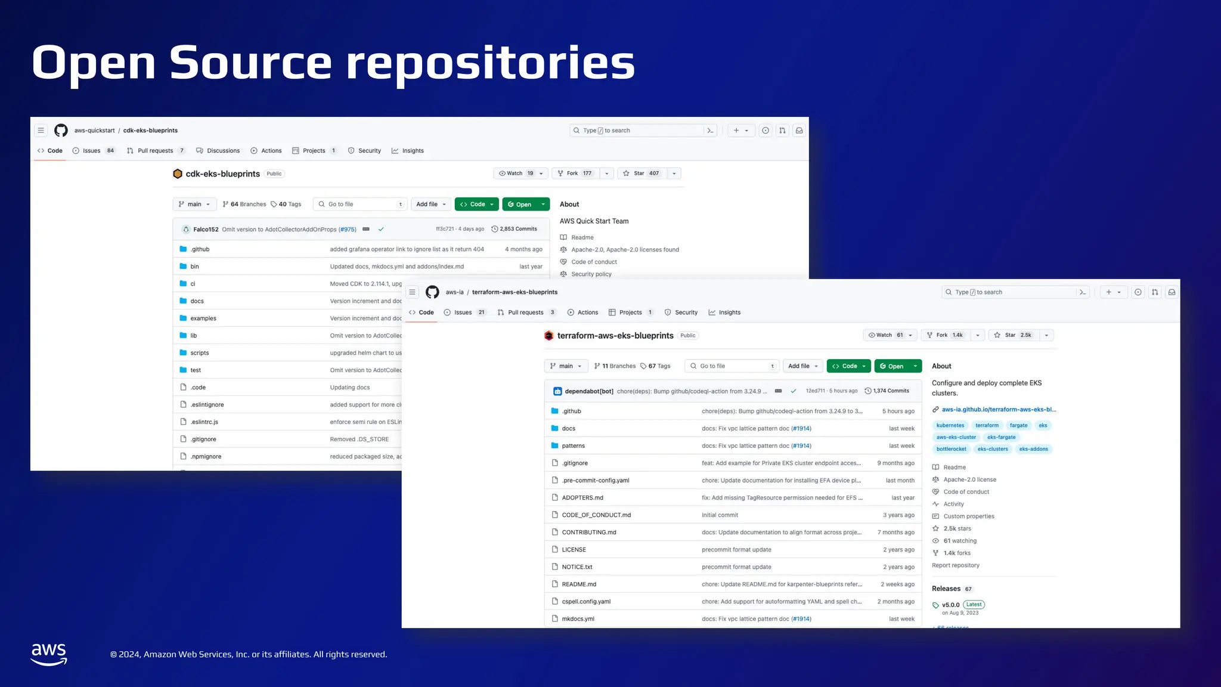Open issues shortcut icon in cdk window header
Screen dimensions: 1221x687
766,131
